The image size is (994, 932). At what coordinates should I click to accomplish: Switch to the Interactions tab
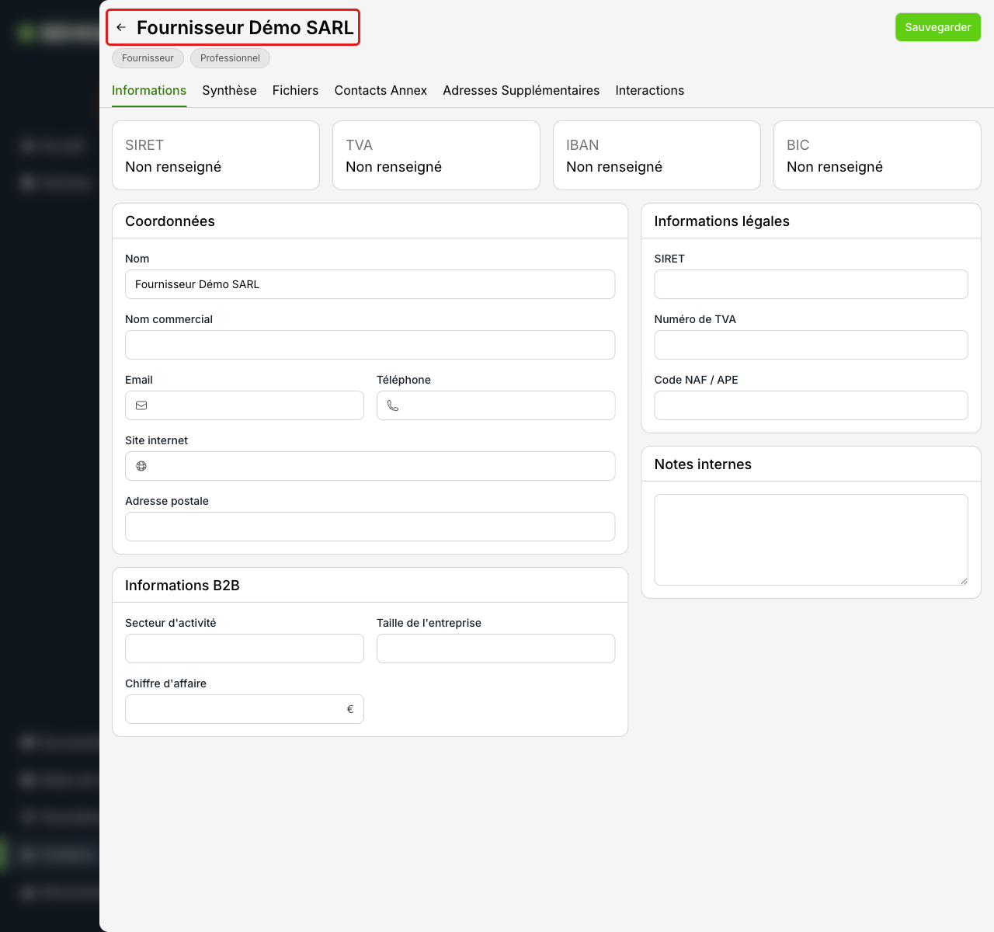pos(650,91)
